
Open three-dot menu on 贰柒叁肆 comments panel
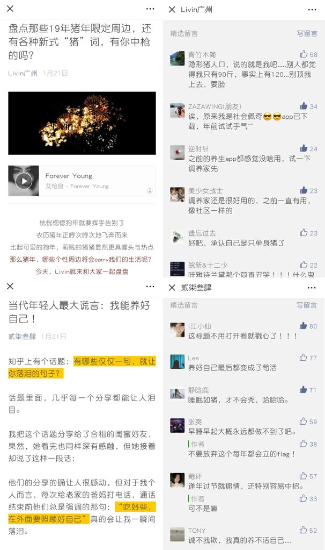click(312, 288)
